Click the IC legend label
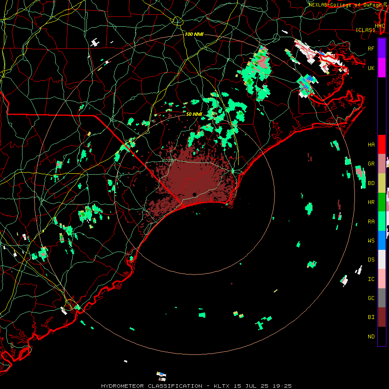 pyautogui.click(x=371, y=279)
